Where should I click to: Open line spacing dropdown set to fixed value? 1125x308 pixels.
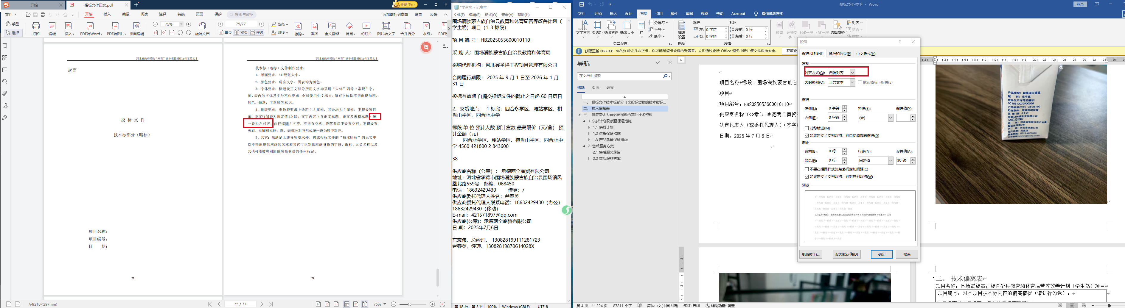click(891, 160)
